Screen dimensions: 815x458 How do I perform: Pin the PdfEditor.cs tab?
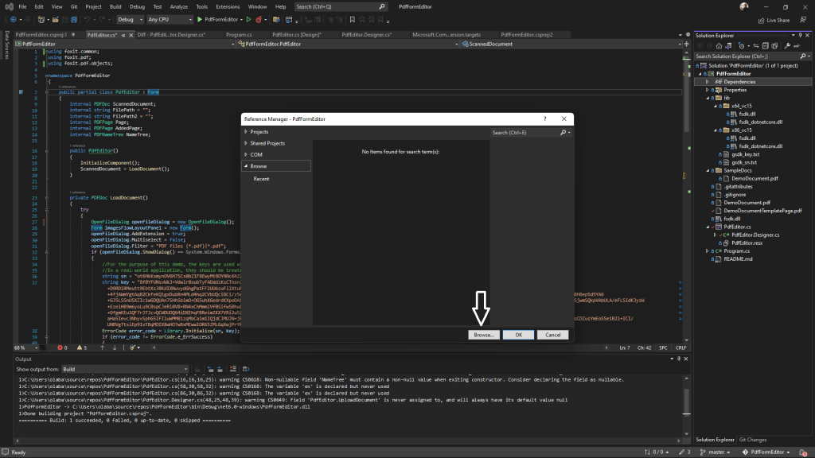pyautogui.click(x=123, y=35)
